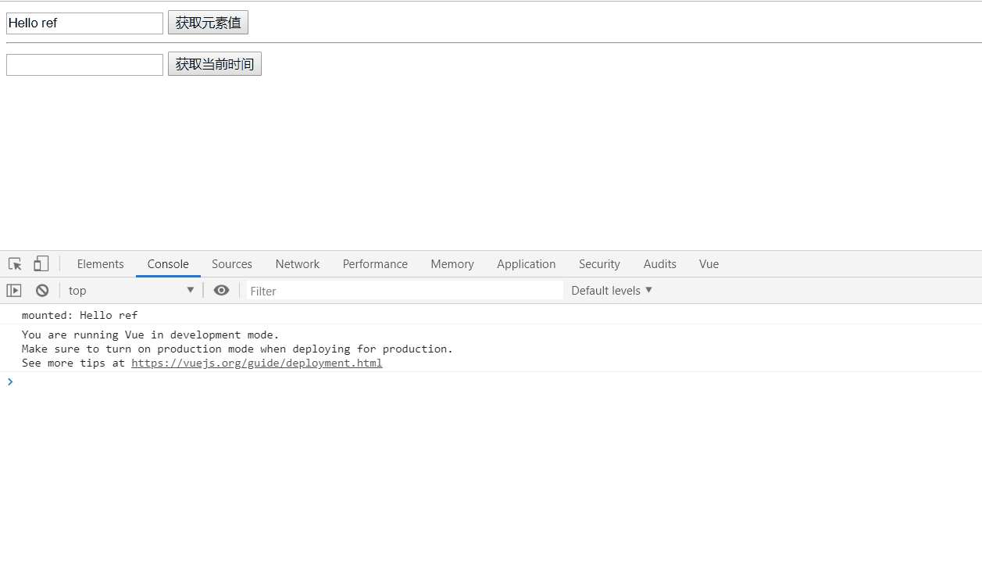Activate the inspect element picker icon

point(15,264)
